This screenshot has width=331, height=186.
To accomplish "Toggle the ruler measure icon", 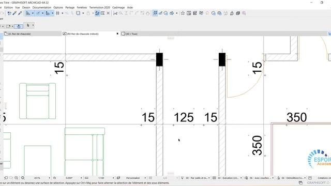I will click(x=48, y=13).
